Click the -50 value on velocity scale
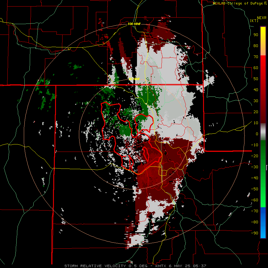The image size is (268, 268). 255,189
